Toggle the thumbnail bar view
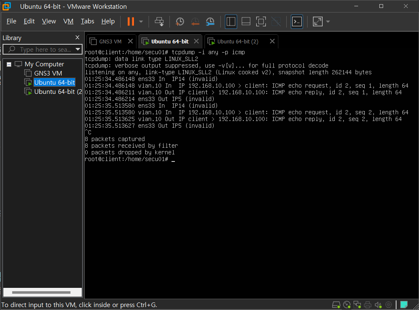Image resolution: width=419 pixels, height=310 pixels. coord(246,22)
